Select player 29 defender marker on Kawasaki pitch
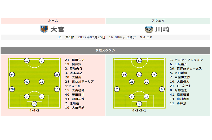Screen dimensions: 212x140 point(147,96)
